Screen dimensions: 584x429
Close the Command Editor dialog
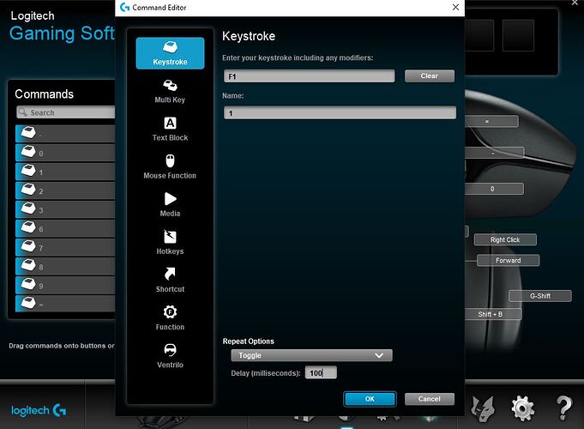[x=455, y=8]
